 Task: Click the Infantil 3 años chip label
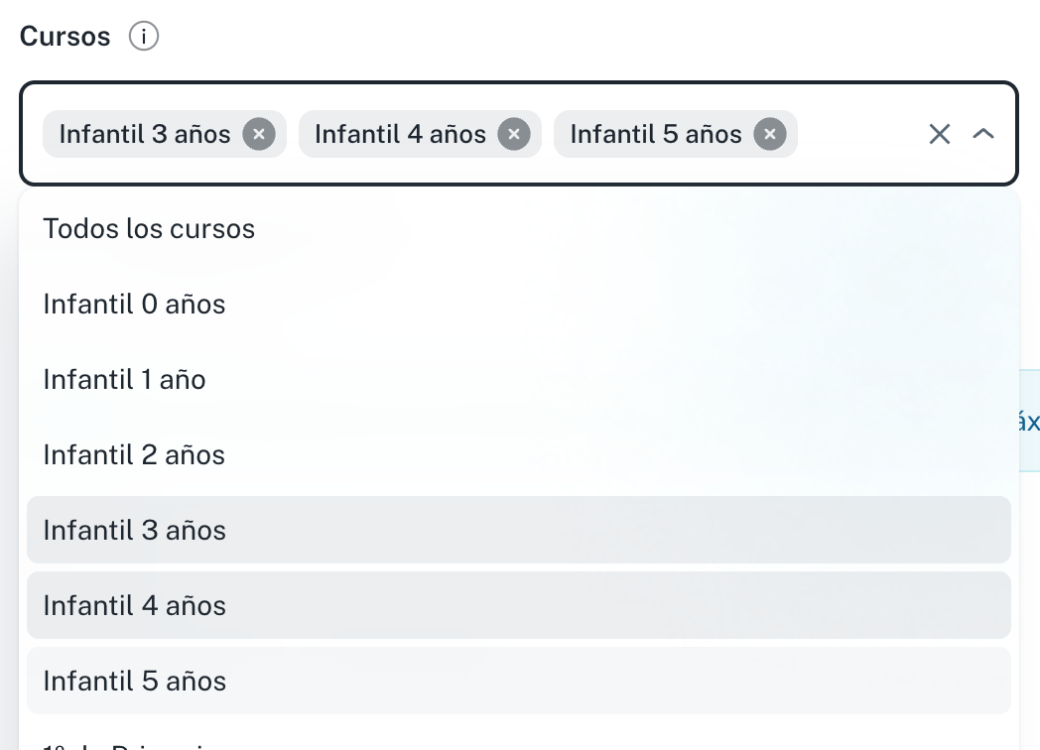(x=145, y=134)
